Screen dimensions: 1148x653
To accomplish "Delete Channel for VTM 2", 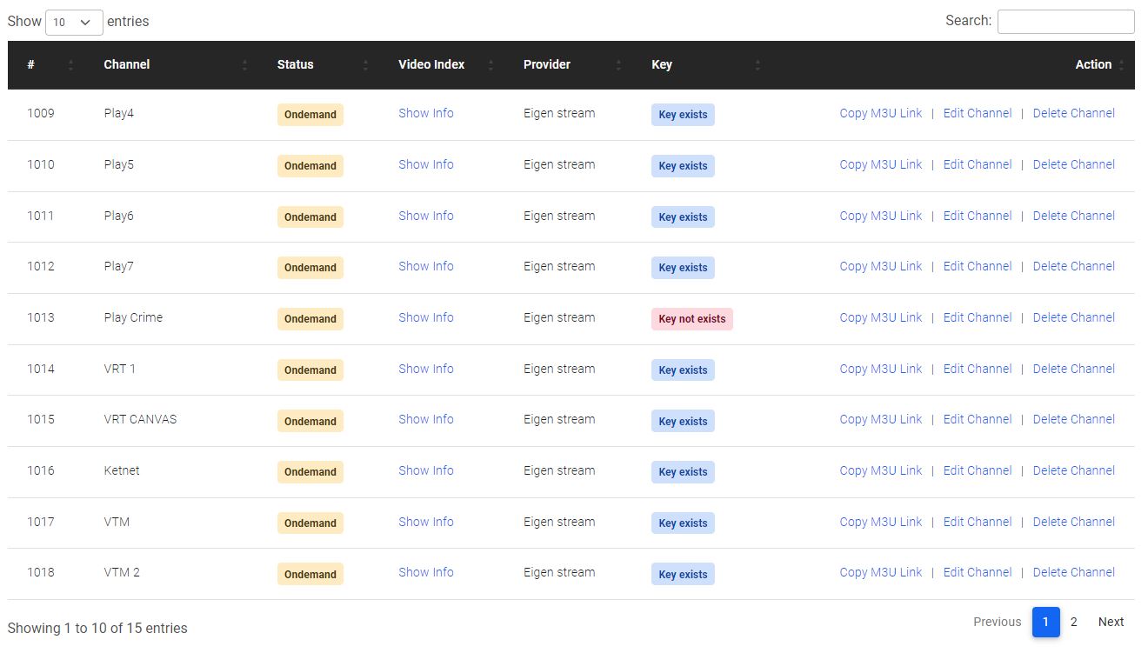I will (1073, 572).
